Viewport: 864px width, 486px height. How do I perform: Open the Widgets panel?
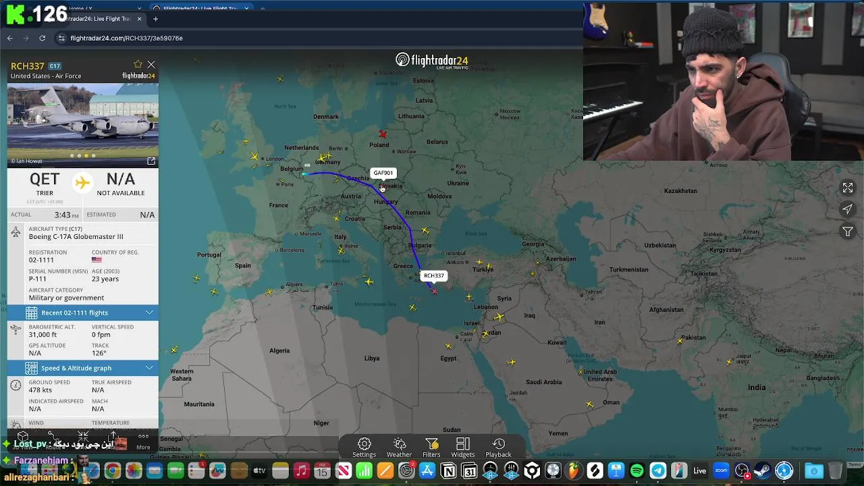pos(463,447)
